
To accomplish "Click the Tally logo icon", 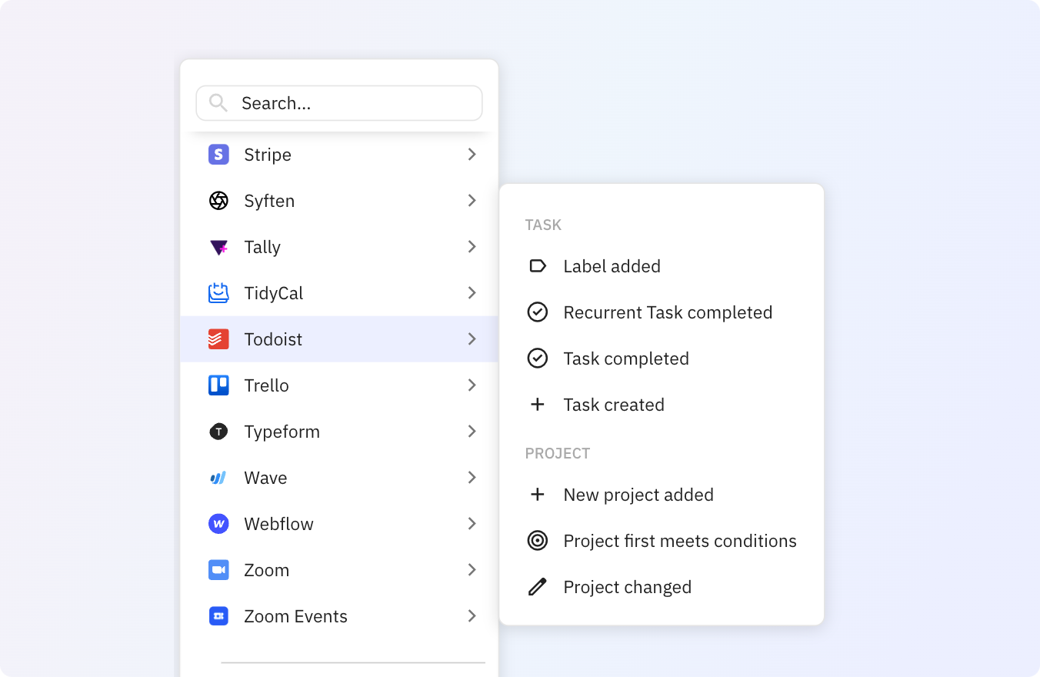I will coord(218,247).
